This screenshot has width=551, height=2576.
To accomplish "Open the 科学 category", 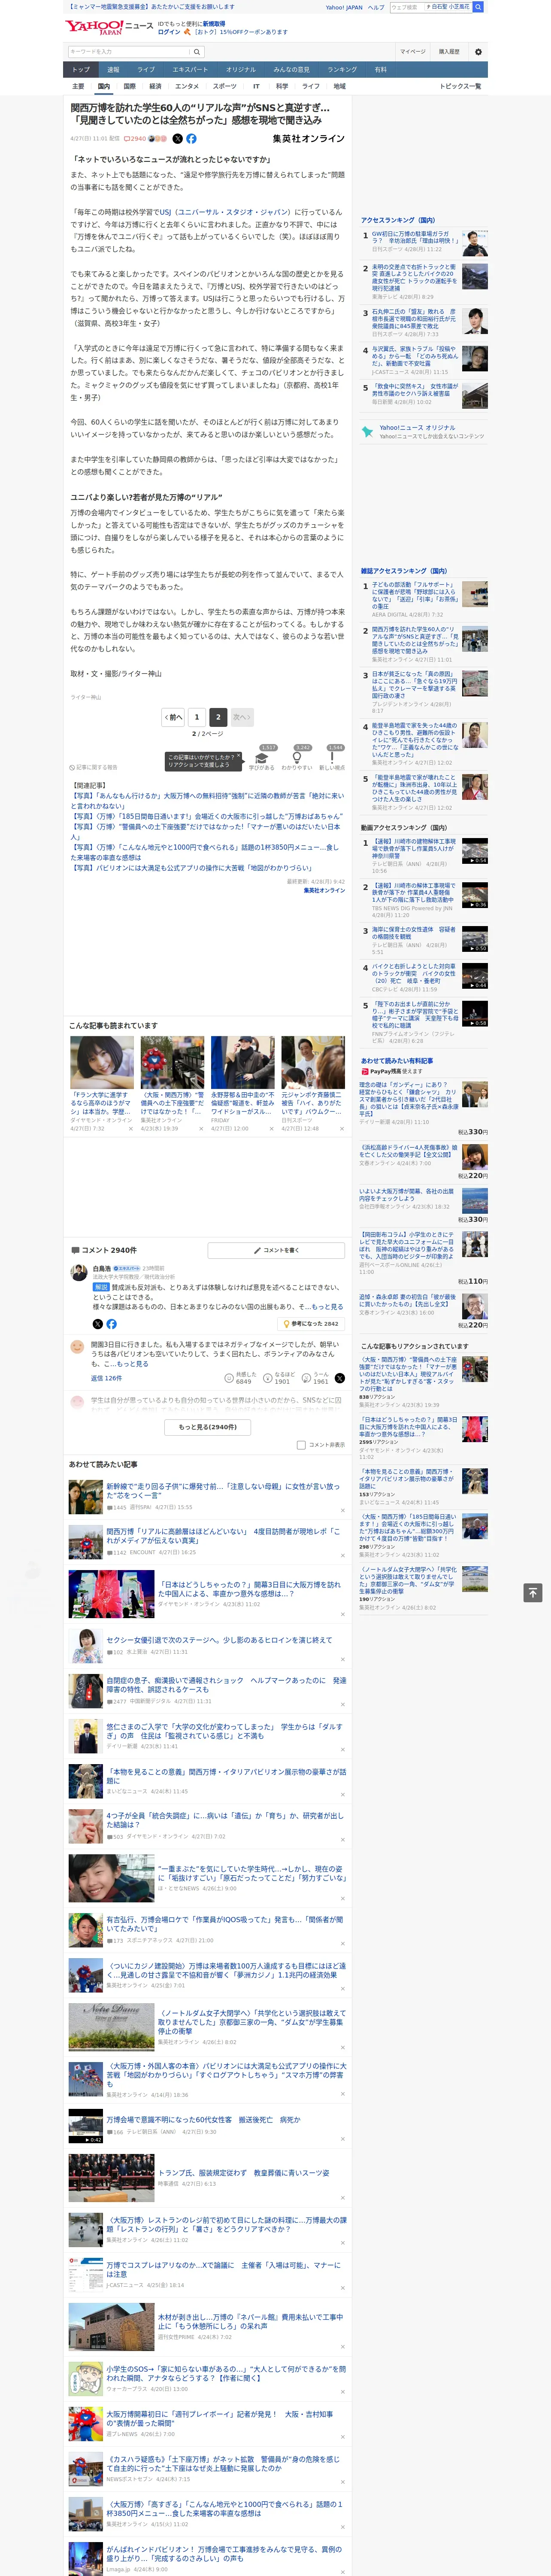I will coord(282,86).
